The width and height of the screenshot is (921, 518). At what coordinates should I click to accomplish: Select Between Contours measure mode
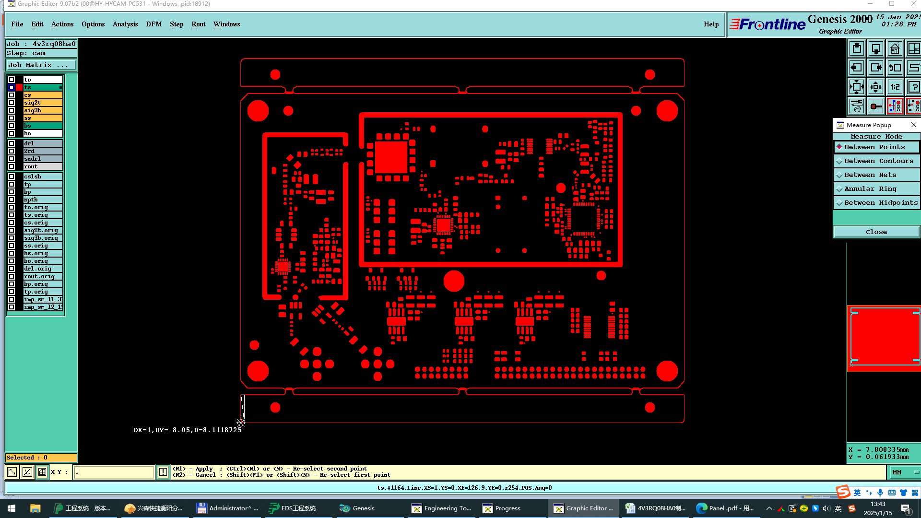[x=876, y=161]
